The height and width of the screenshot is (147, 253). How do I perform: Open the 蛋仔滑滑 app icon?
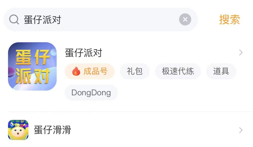18,130
